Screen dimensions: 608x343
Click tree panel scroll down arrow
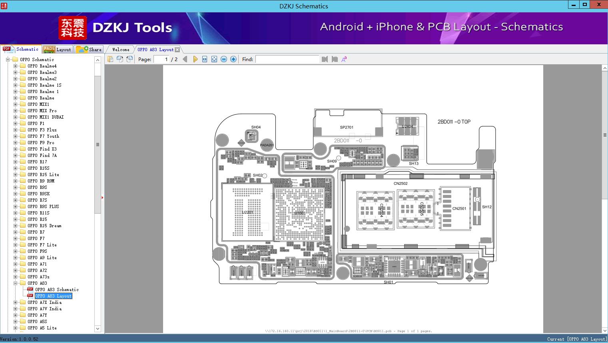tap(98, 329)
